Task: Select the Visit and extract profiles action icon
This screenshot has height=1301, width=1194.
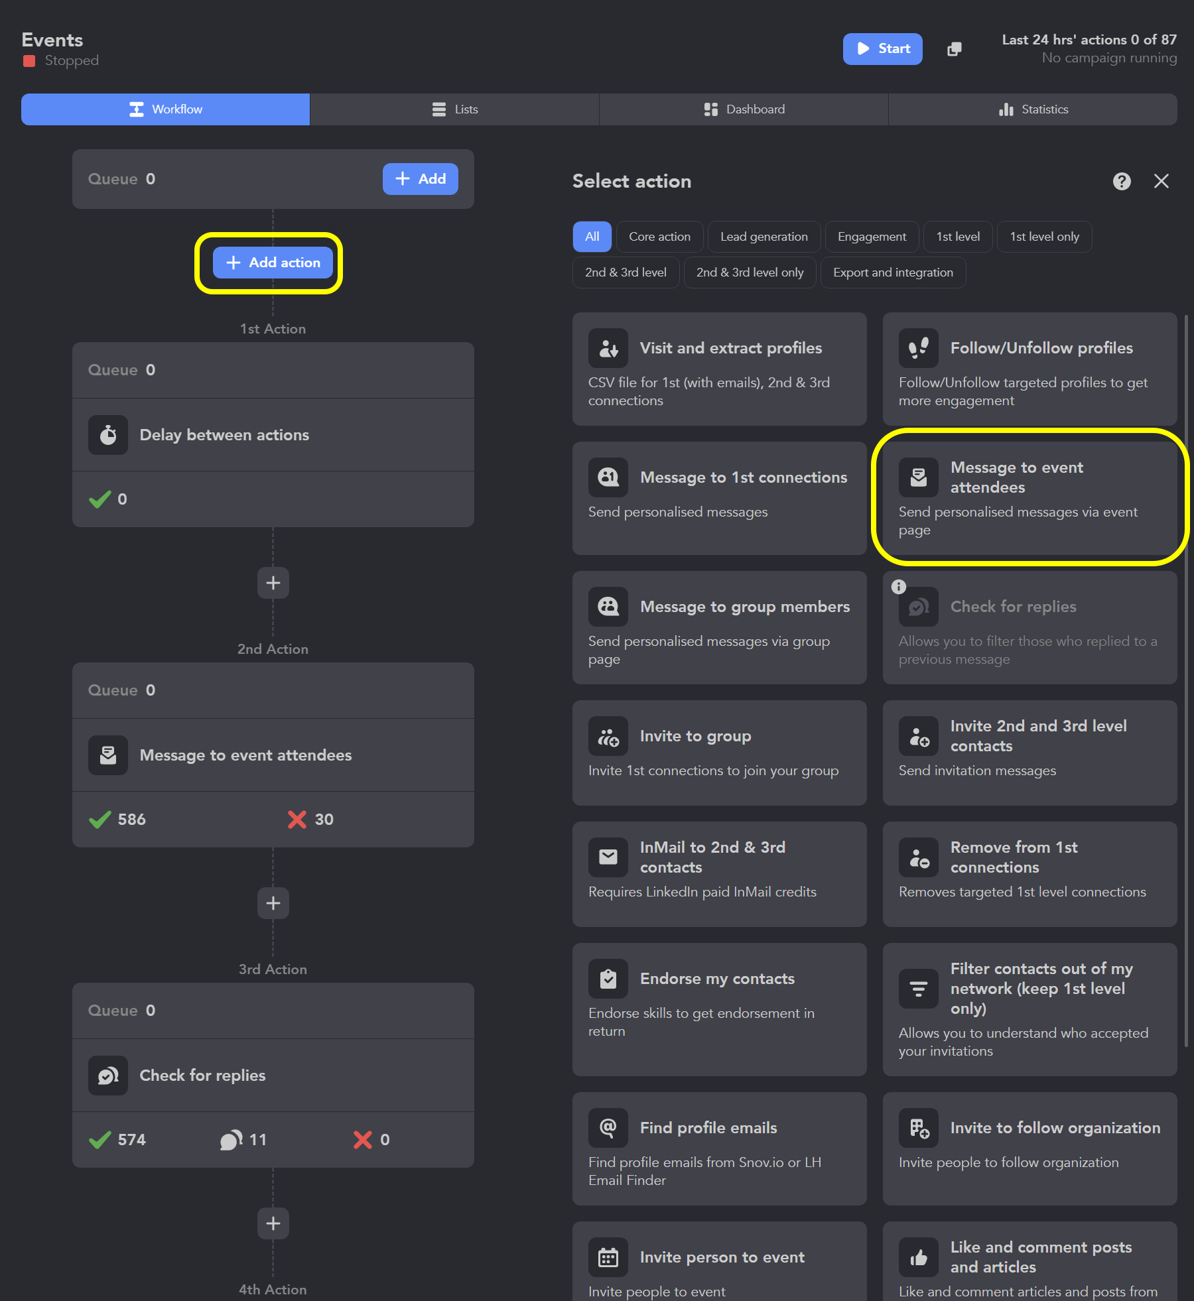Action: [608, 347]
